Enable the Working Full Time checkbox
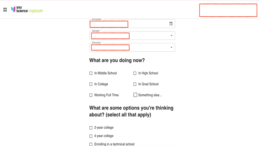The image size is (259, 146). 91,95
